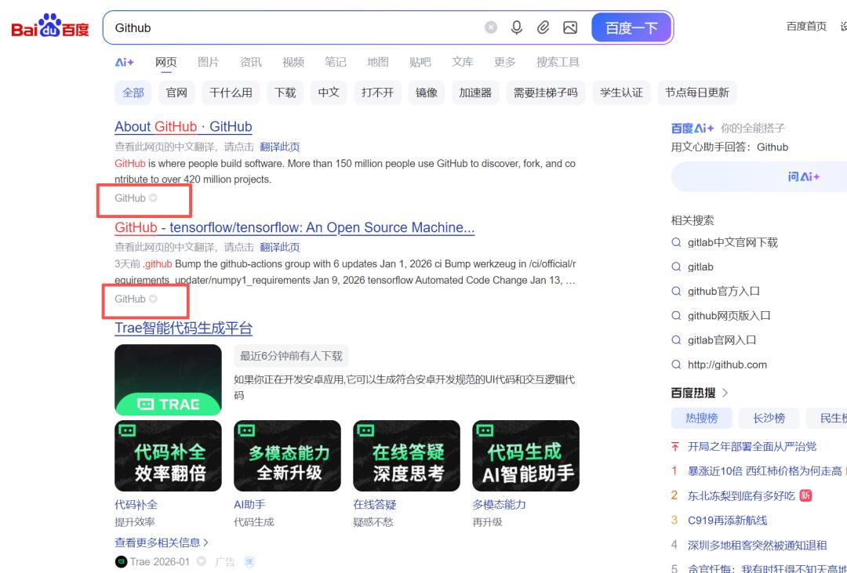Click the 代码补全 Trae thumbnail image
Screen dimensions: 847x573
(x=167, y=455)
